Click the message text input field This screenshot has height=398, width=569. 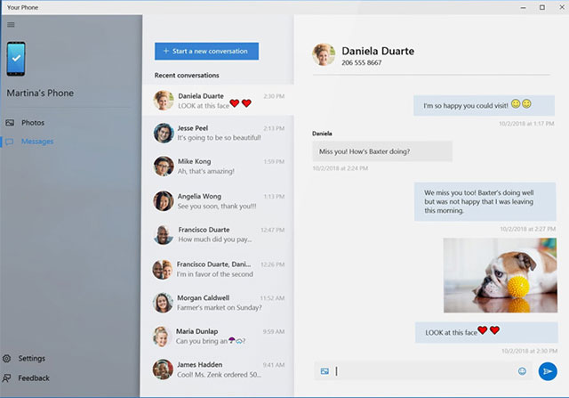422,370
